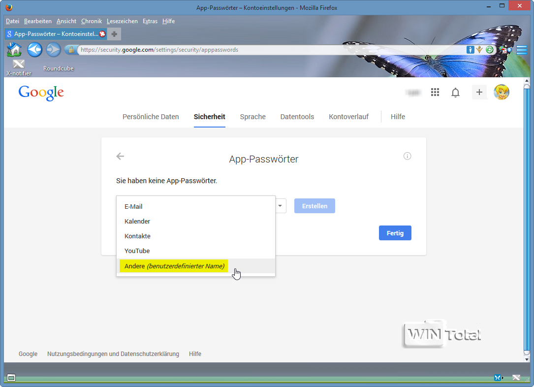Go back with the blue back arrow
The width and height of the screenshot is (534, 387).
click(34, 50)
